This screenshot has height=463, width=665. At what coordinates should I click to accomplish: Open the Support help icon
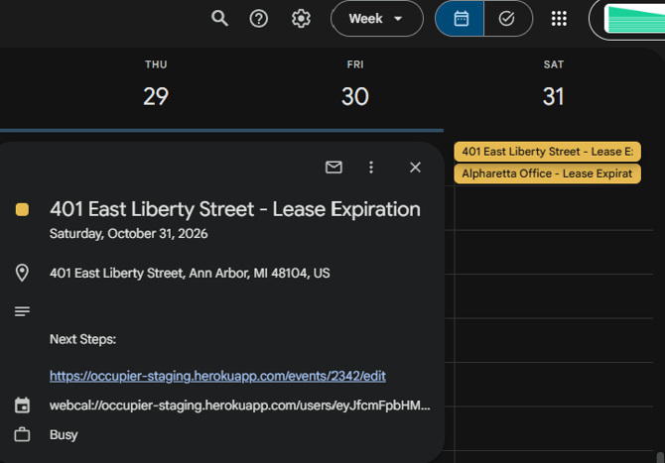259,19
